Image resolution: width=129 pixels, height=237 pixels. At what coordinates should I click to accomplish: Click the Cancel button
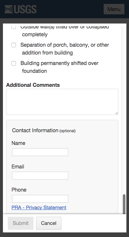tap(49, 223)
